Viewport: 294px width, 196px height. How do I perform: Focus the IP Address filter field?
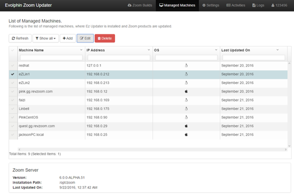[119, 57]
